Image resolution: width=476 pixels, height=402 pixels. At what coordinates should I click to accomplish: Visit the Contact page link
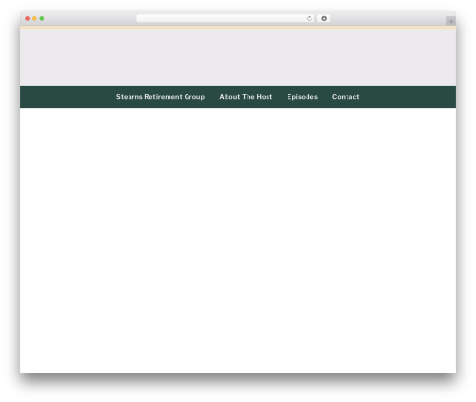pos(346,97)
